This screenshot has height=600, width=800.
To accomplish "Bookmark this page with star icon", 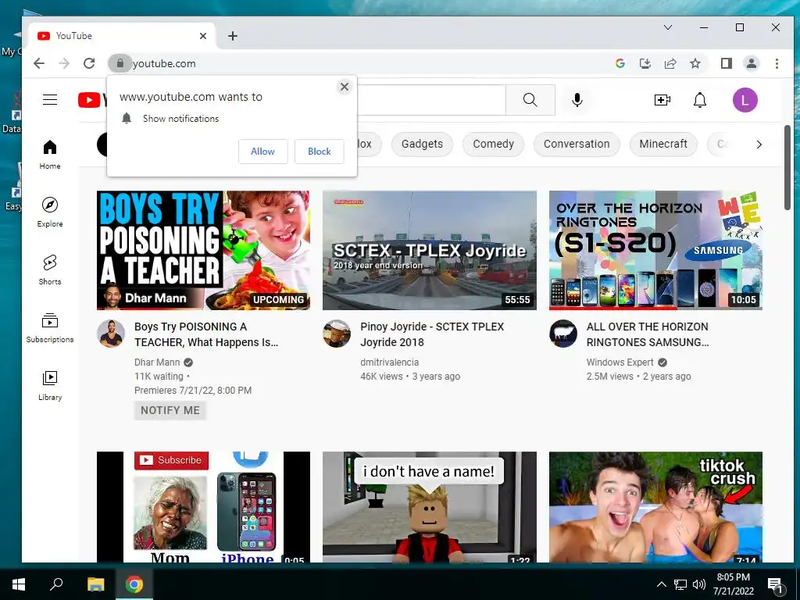I will (695, 63).
